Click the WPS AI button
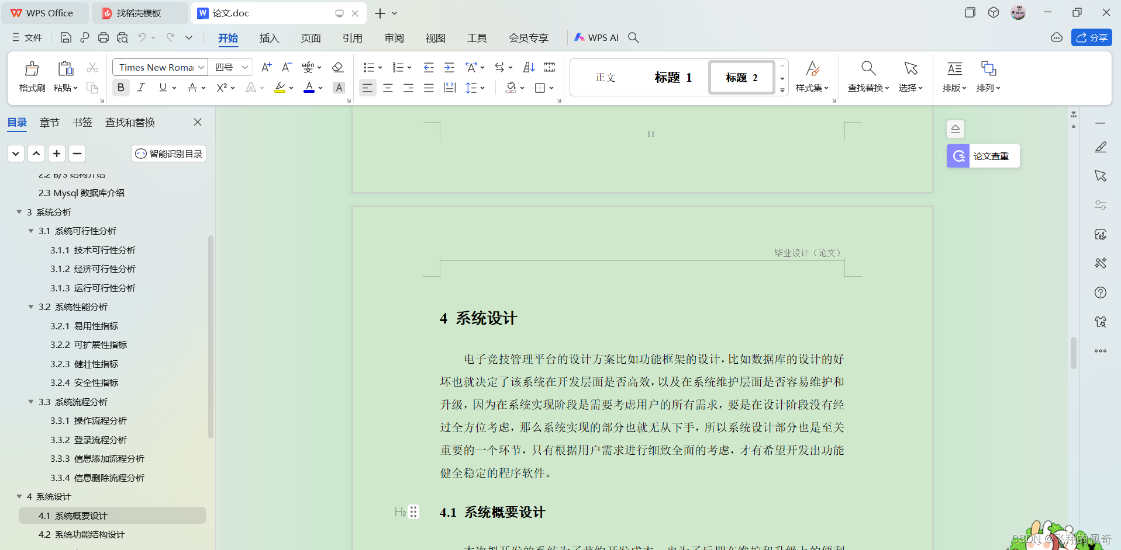 click(x=596, y=37)
